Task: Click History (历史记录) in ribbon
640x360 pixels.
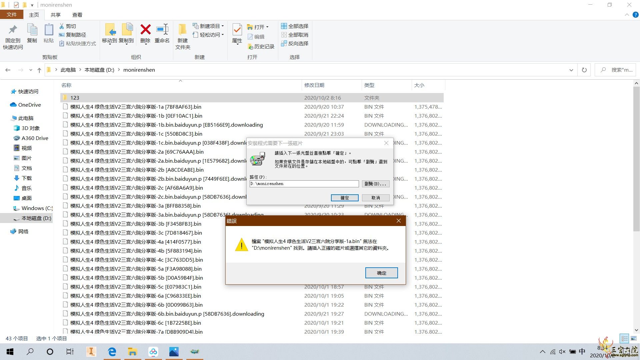Action: tap(261, 47)
